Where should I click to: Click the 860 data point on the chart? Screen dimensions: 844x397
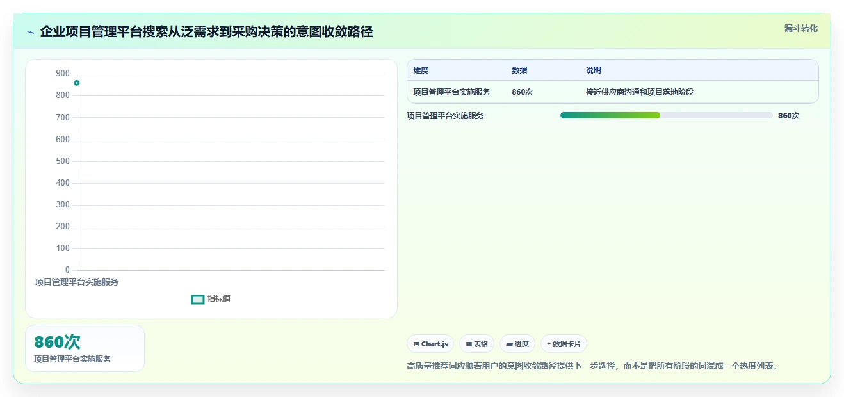[77, 83]
